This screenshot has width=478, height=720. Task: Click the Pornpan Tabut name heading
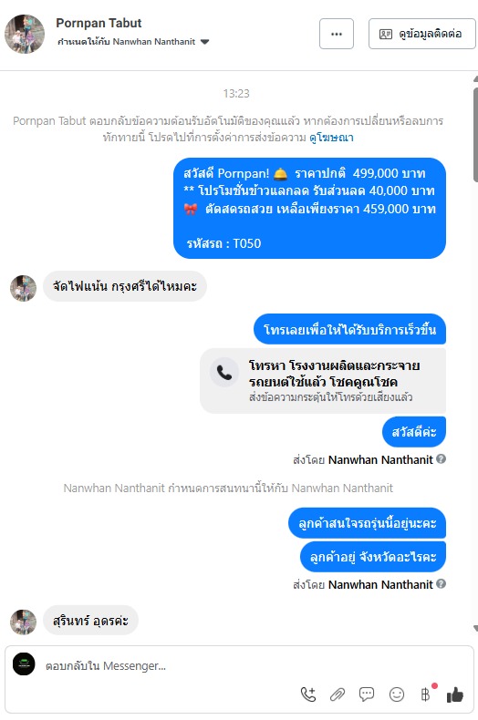(x=99, y=23)
